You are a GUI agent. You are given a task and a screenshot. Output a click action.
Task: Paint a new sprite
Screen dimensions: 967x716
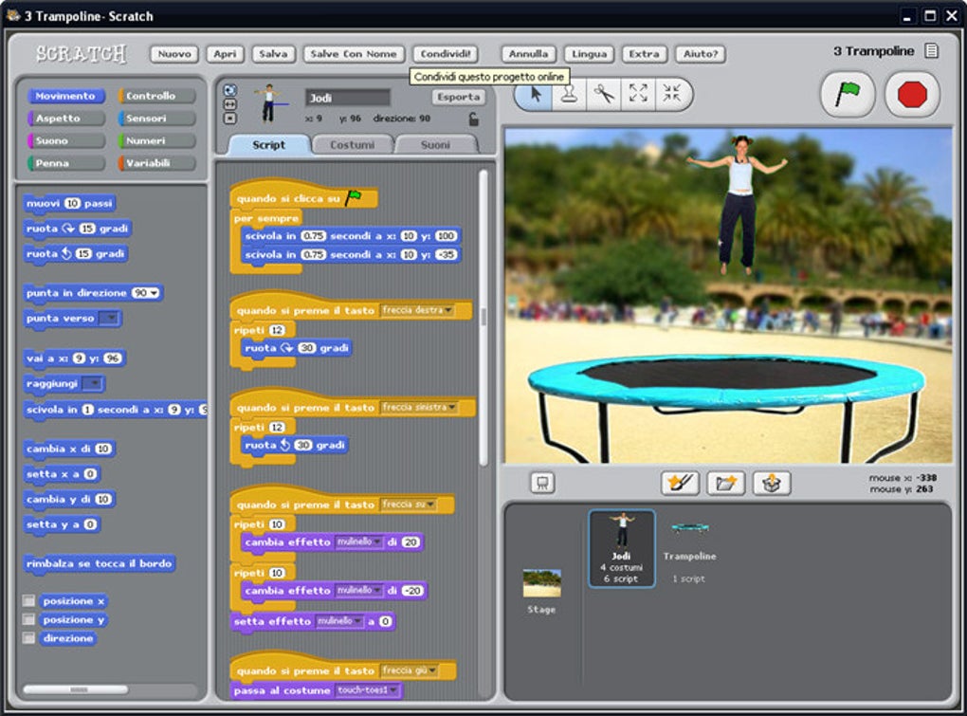pyautogui.click(x=680, y=483)
